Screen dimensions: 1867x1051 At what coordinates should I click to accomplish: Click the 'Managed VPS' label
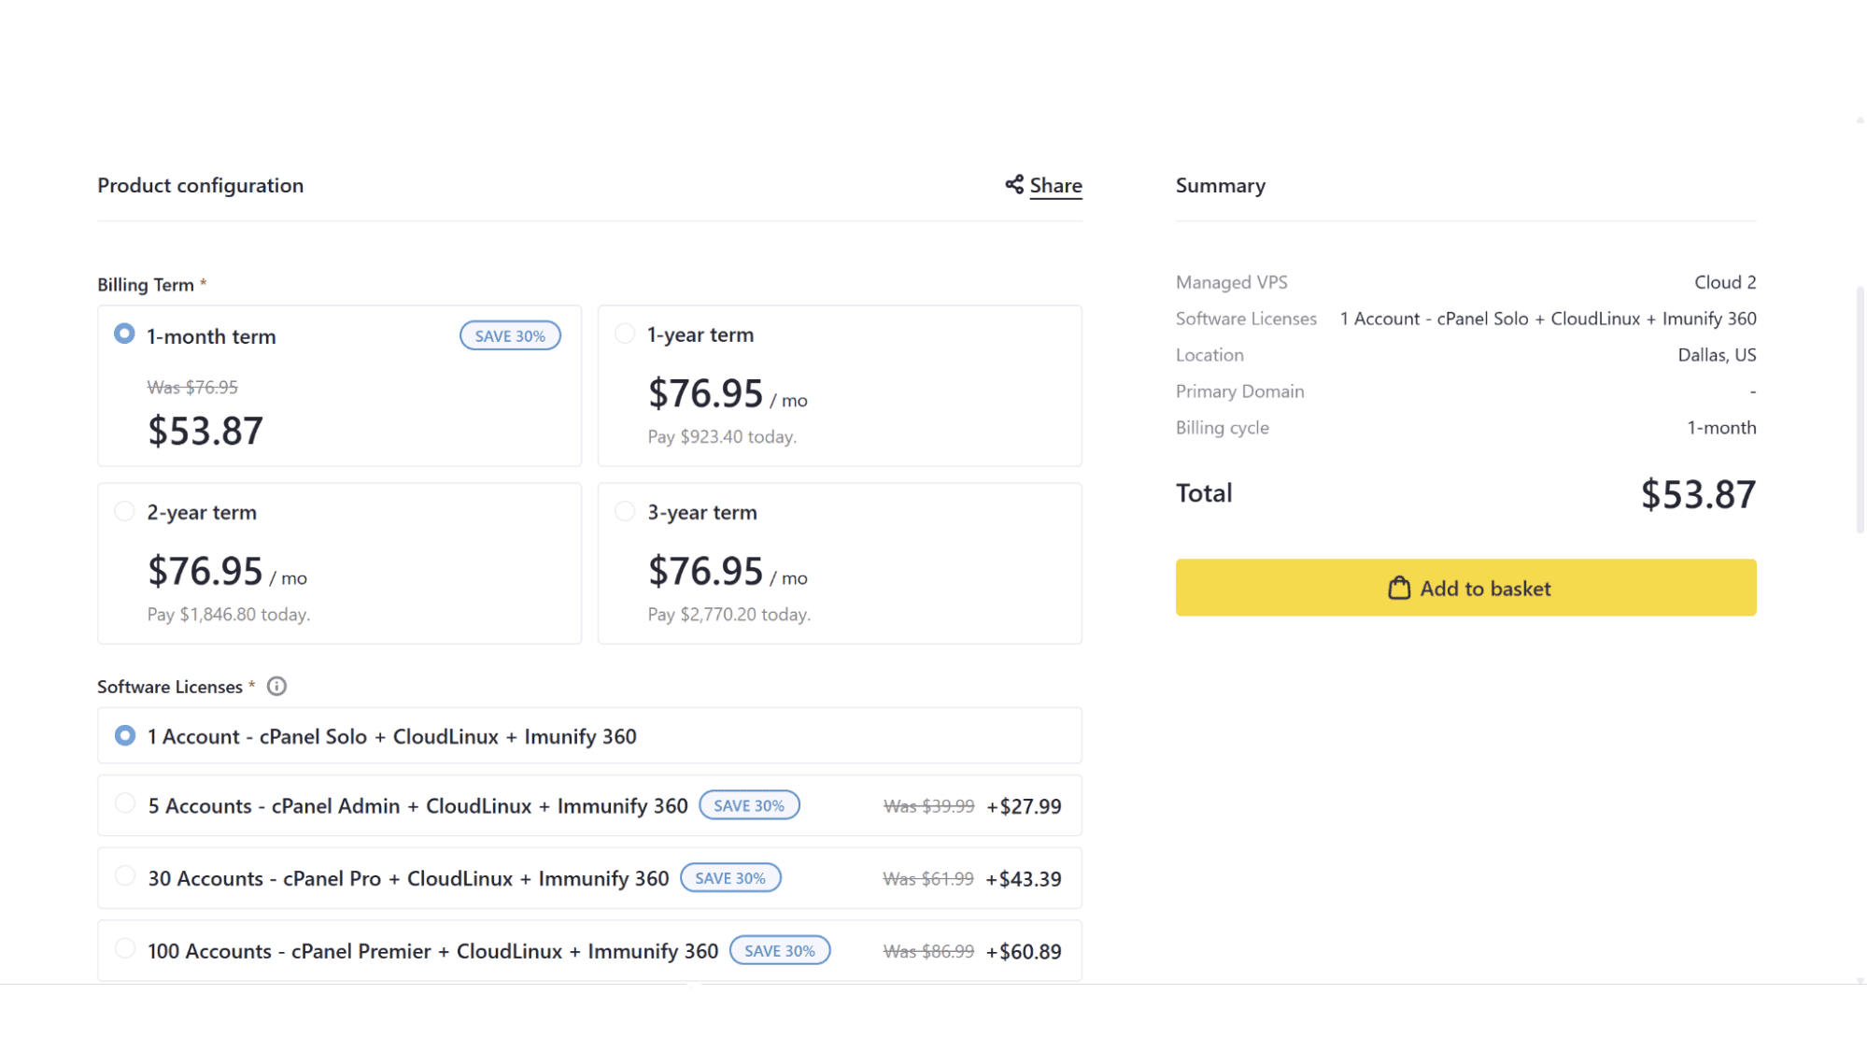click(x=1231, y=282)
